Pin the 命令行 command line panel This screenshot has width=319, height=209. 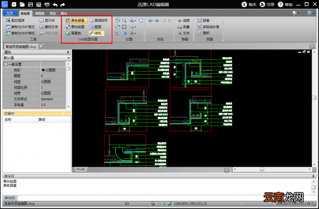[x=314, y=176]
